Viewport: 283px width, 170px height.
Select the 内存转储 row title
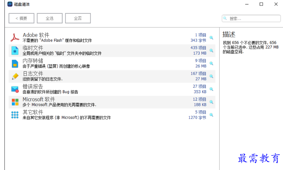tap(33, 61)
